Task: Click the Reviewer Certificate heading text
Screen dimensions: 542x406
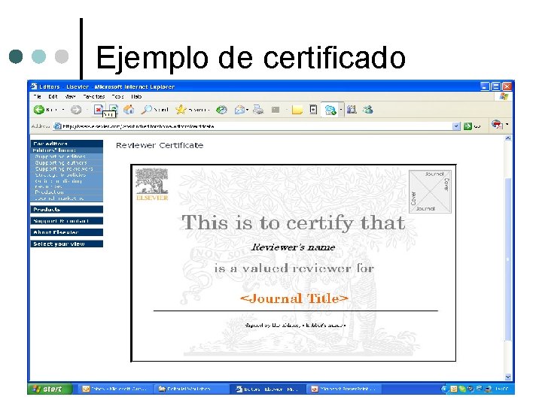Action: pos(160,145)
